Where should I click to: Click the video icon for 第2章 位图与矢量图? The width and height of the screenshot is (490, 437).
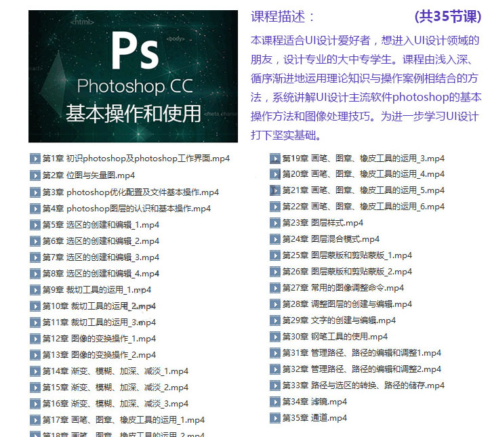click(x=35, y=175)
